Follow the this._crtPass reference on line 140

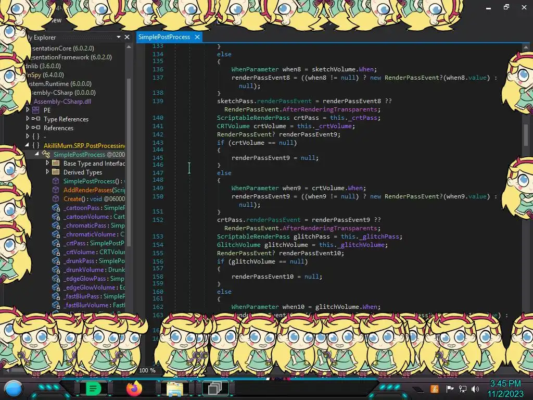click(x=355, y=117)
